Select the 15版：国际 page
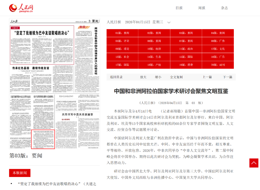 pos(186,57)
